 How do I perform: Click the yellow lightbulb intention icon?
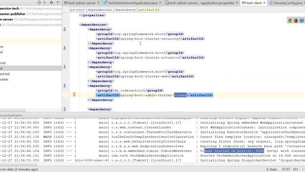tap(74, 95)
